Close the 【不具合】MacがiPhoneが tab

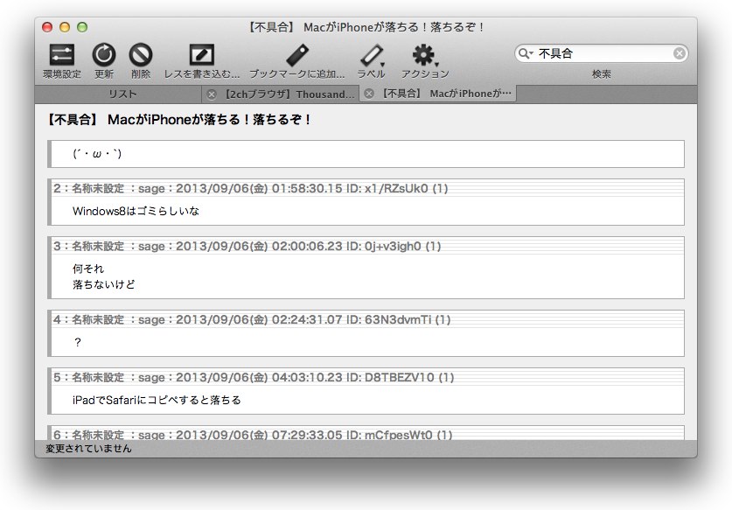[x=369, y=94]
